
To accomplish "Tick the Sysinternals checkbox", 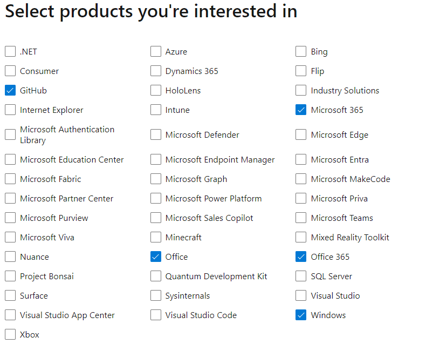I will 156,295.
